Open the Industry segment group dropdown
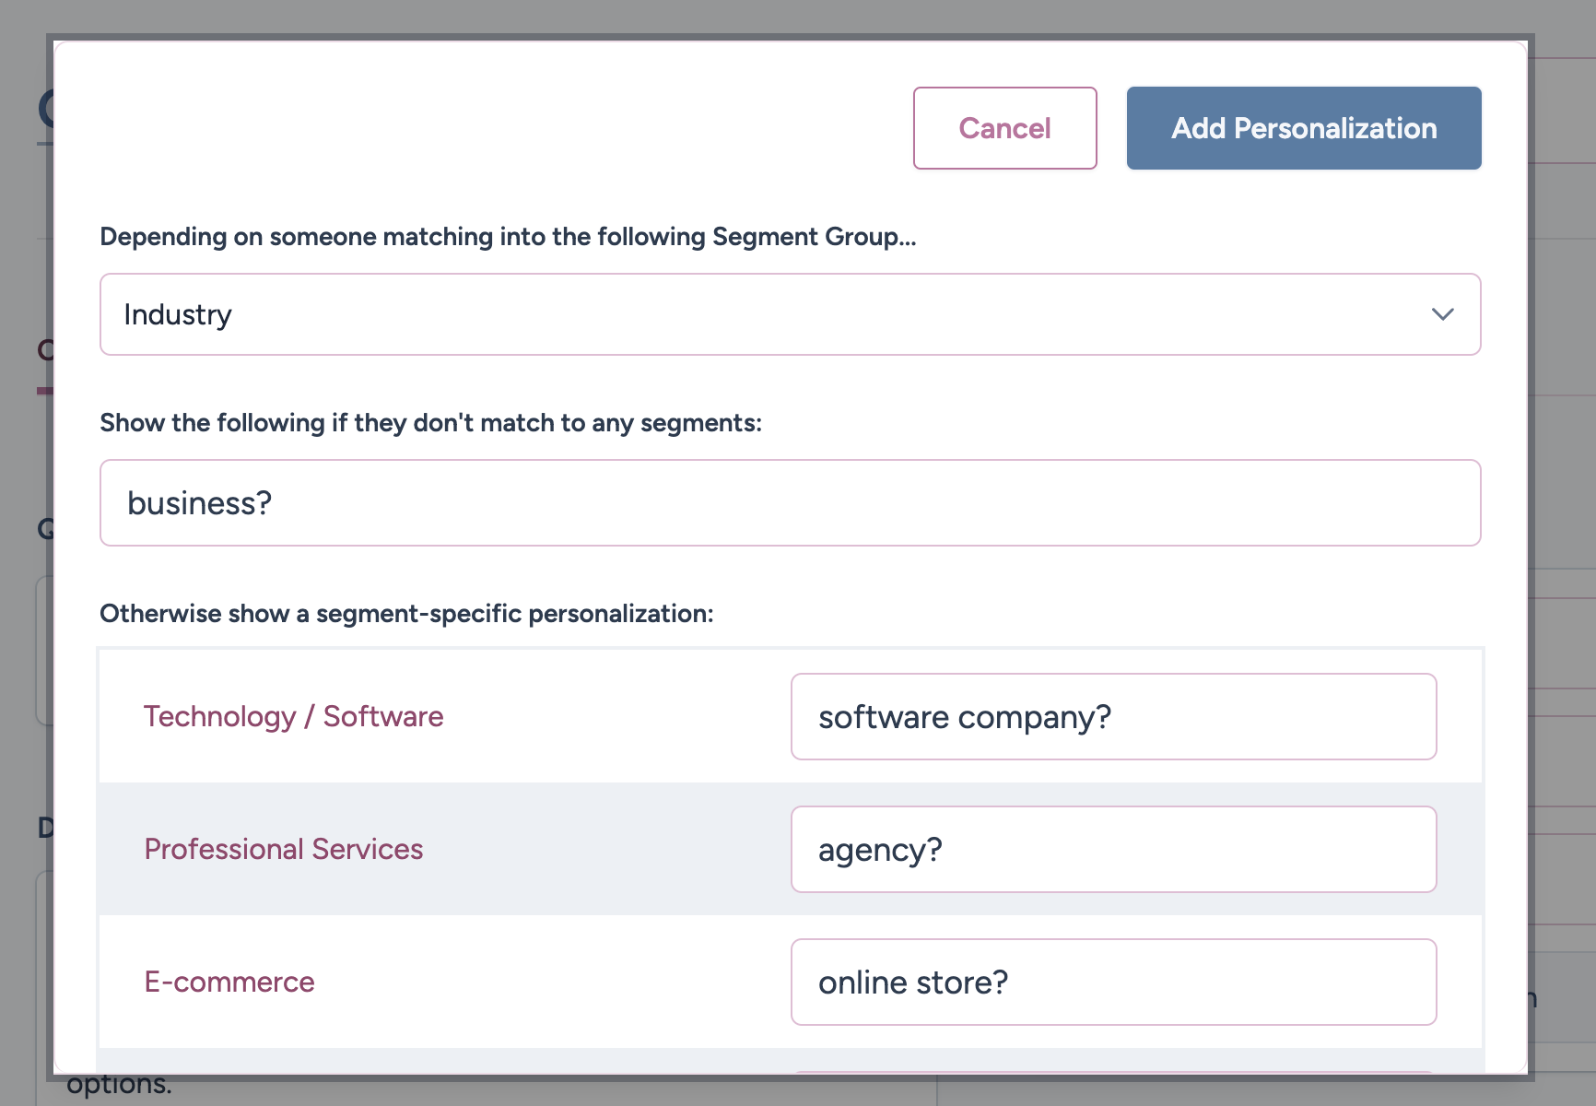 (789, 314)
